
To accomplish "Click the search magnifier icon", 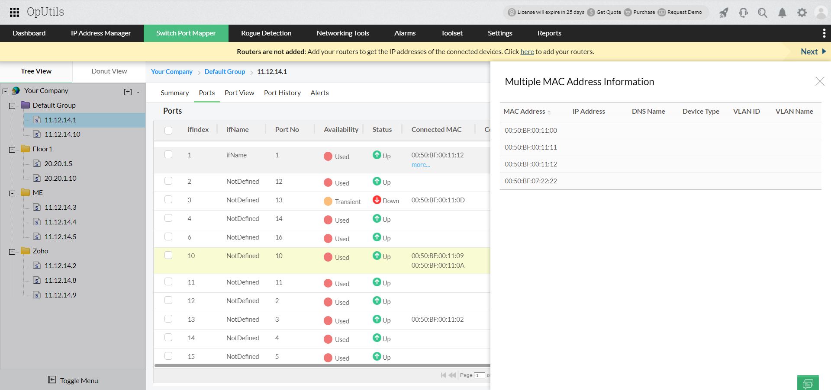I will click(762, 13).
